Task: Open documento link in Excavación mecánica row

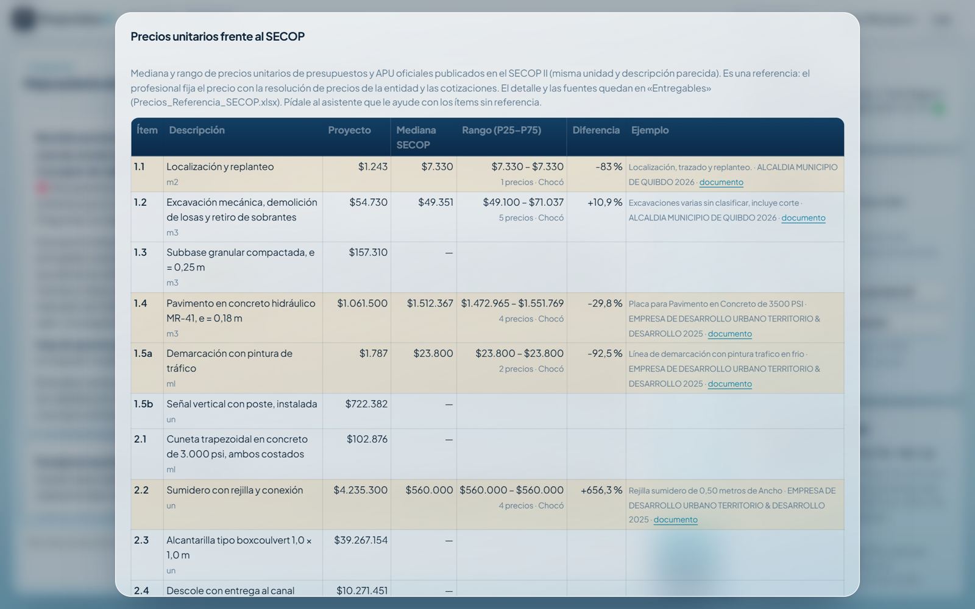Action: [x=803, y=217]
